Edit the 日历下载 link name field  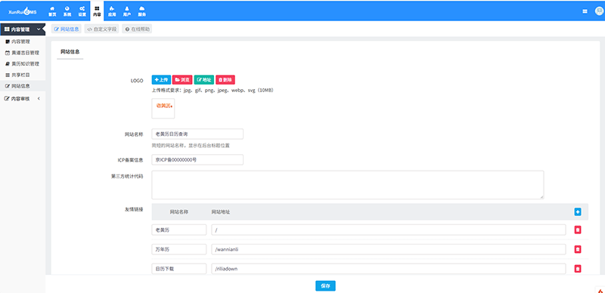(179, 269)
